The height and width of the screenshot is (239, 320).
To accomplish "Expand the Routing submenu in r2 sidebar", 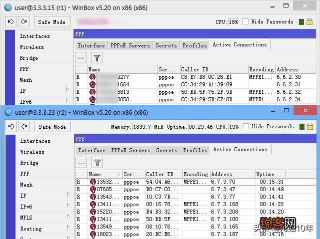I will (67, 228).
